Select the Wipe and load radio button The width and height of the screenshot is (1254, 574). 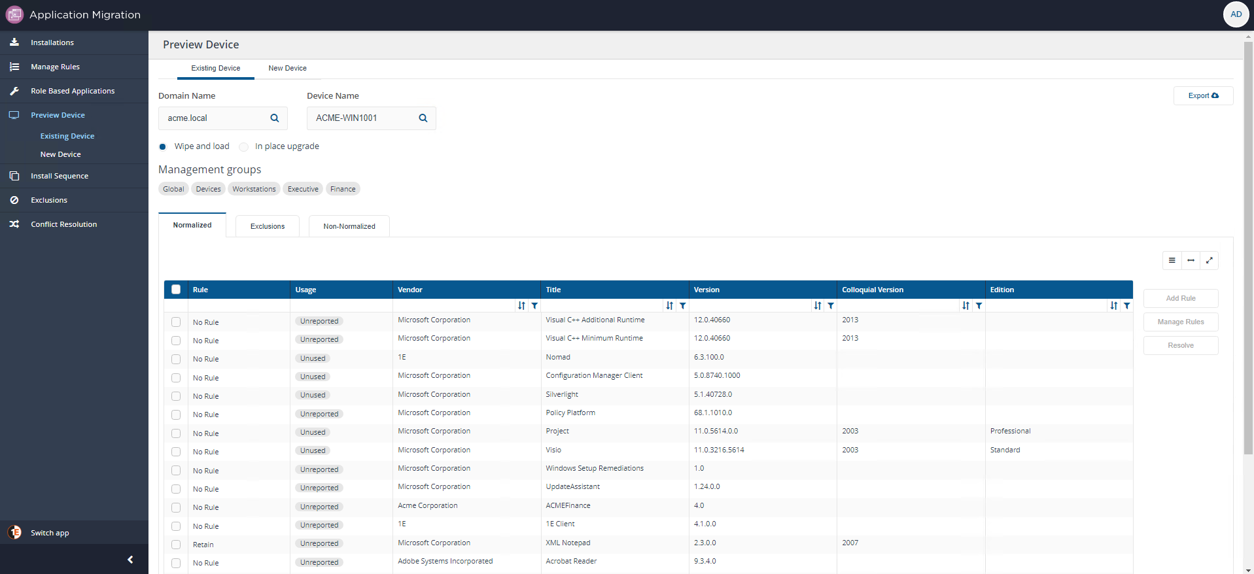163,146
